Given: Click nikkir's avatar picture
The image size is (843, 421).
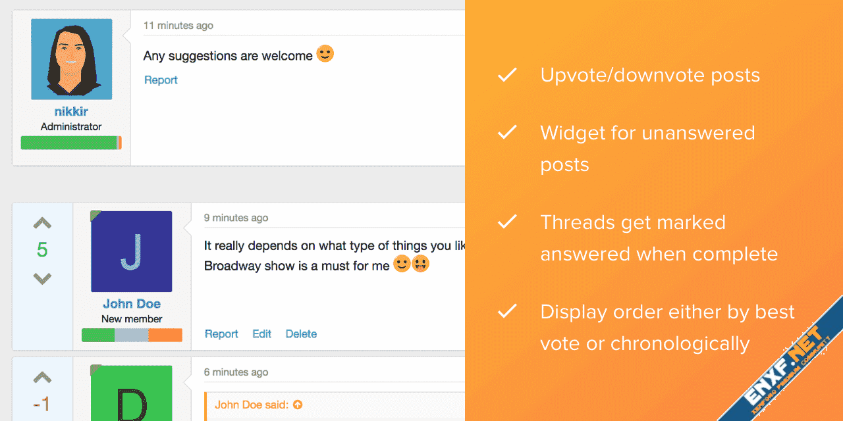Looking at the screenshot, I should click(x=71, y=59).
